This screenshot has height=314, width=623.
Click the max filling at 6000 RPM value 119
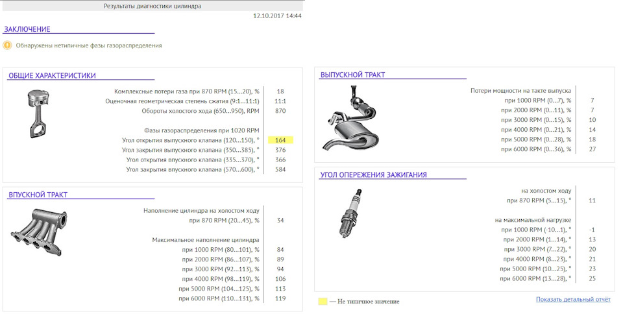280,298
